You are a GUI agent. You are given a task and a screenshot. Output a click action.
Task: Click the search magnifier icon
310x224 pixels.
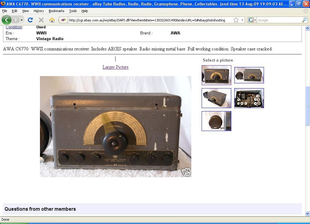tap(305, 20)
